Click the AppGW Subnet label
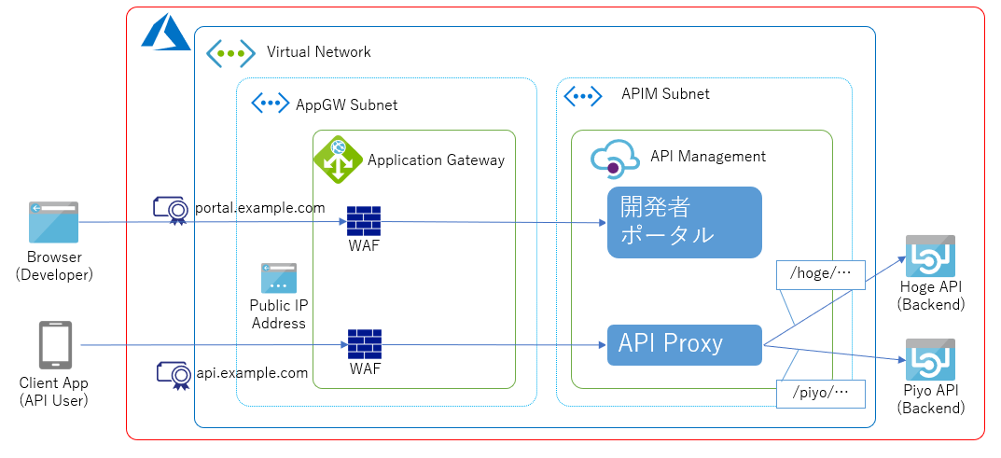 tap(347, 104)
